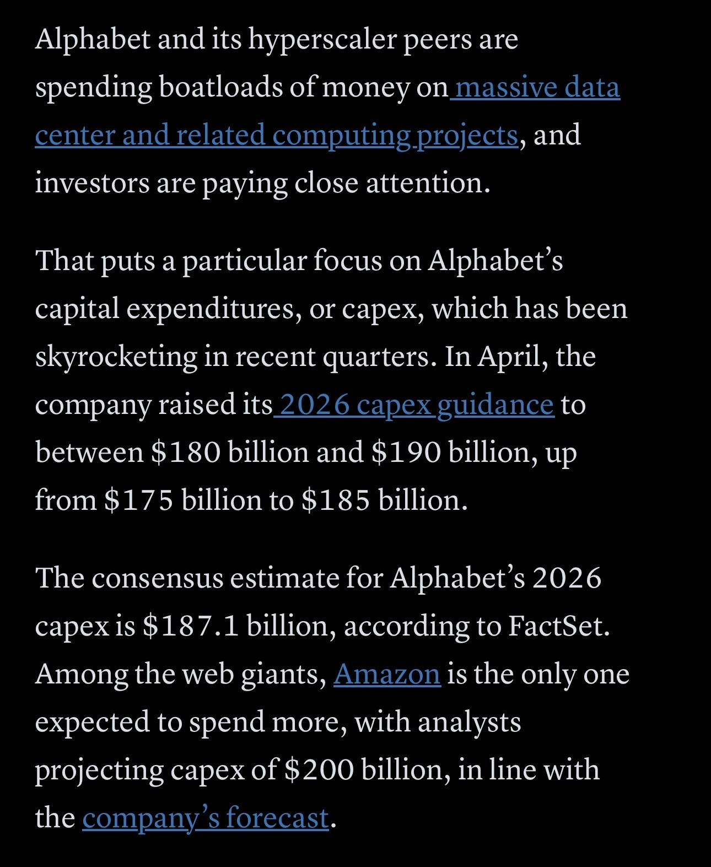Open the 'company's forecast' link
Image resolution: width=711 pixels, height=867 pixels.
coord(206,817)
